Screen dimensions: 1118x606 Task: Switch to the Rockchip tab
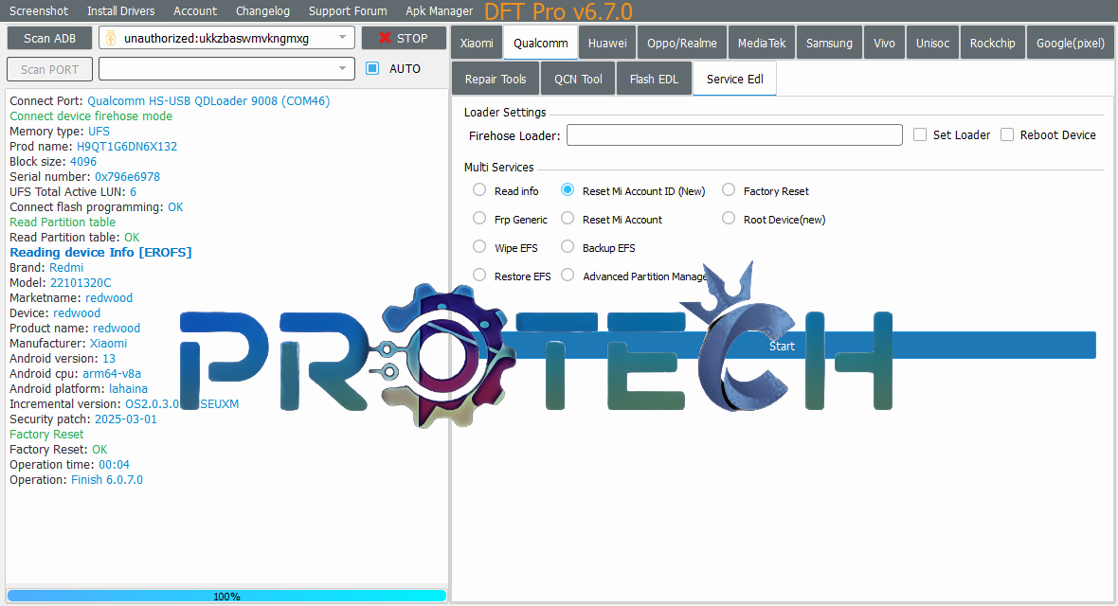[x=993, y=43]
